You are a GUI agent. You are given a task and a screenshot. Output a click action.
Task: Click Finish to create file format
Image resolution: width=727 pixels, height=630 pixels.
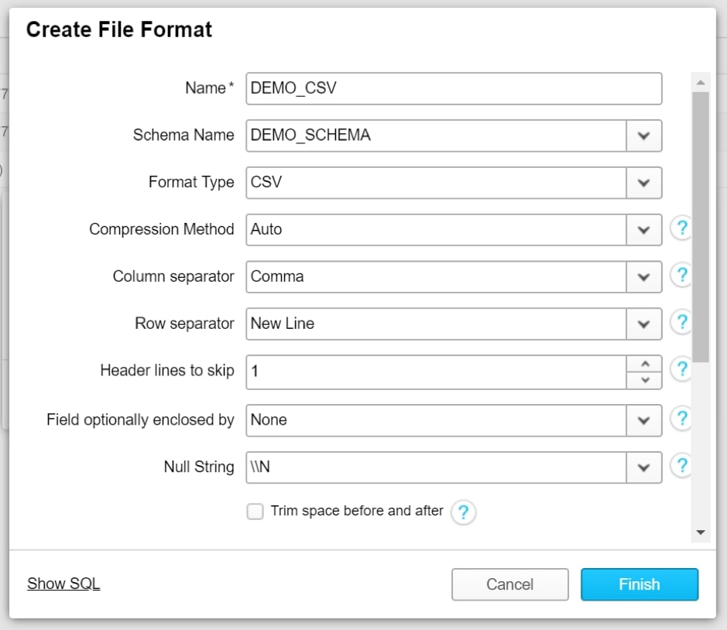[x=640, y=584]
